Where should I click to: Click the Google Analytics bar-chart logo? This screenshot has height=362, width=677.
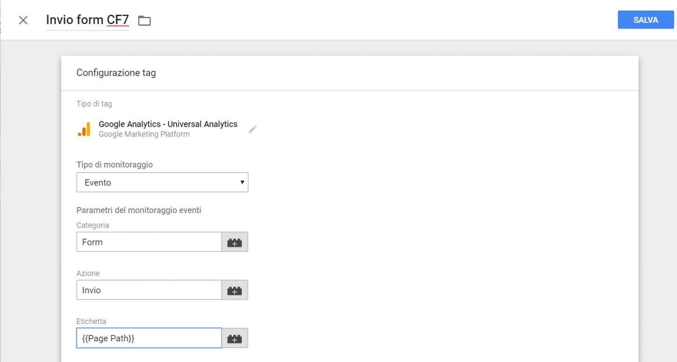[84, 129]
